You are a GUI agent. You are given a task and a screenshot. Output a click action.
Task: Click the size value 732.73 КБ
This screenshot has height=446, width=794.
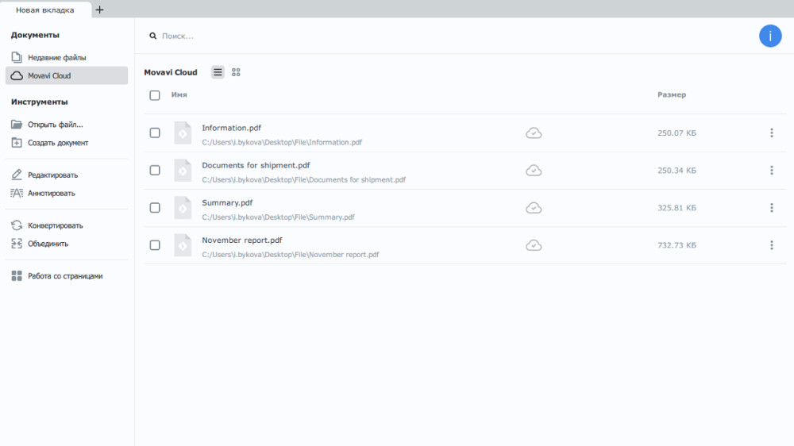(677, 245)
